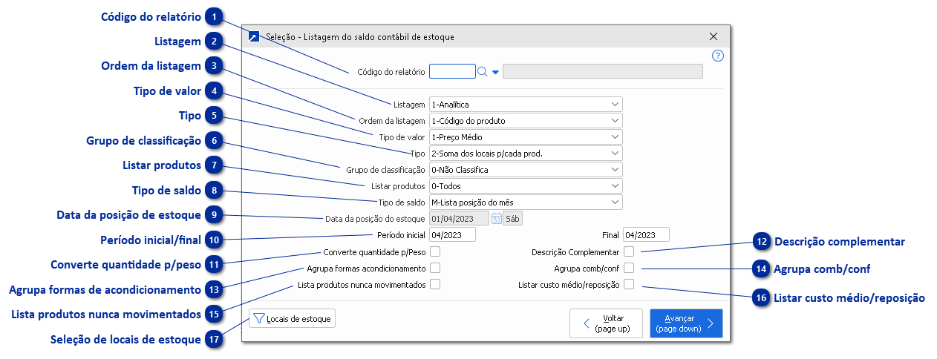
Task: Enable the Converte quantidade p/Peso checkbox
Action: tap(435, 251)
